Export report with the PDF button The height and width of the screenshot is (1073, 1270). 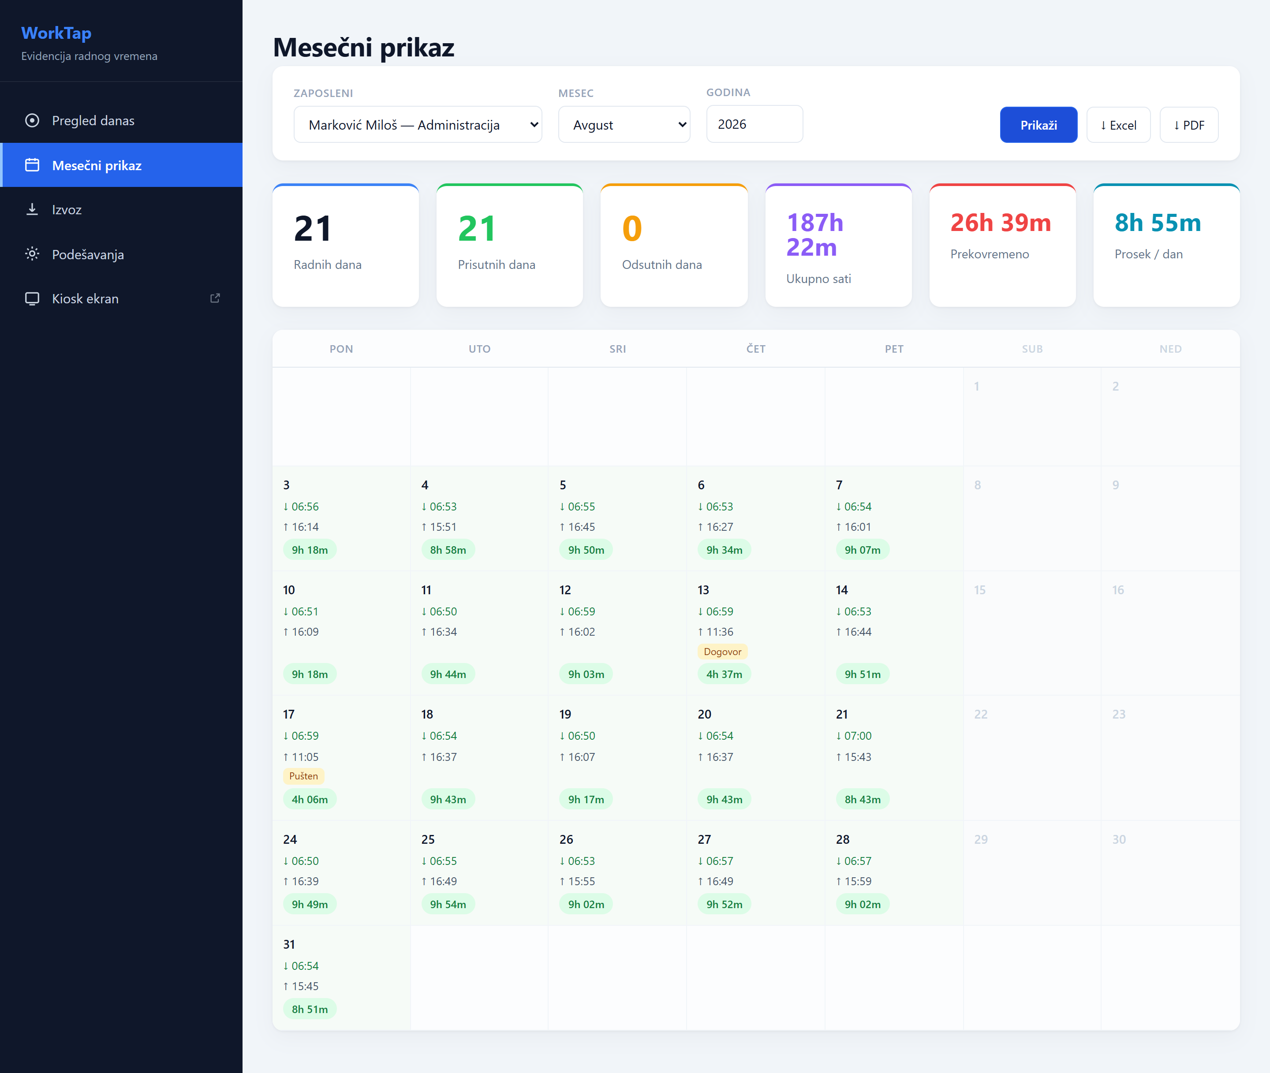click(x=1188, y=125)
